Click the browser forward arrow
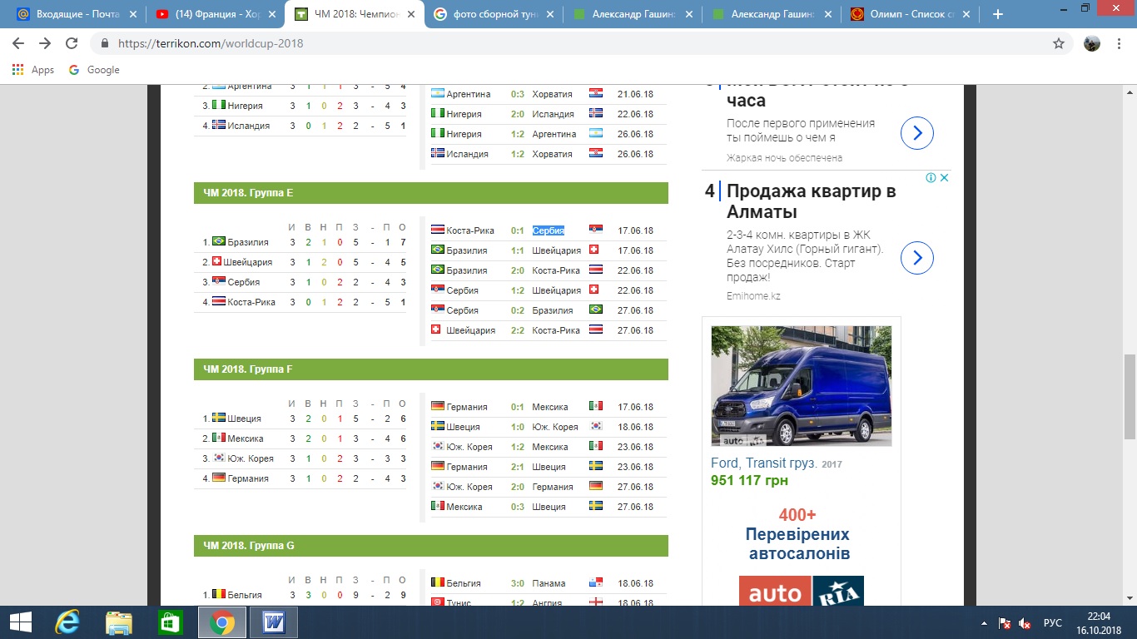The image size is (1137, 639). tap(45, 43)
